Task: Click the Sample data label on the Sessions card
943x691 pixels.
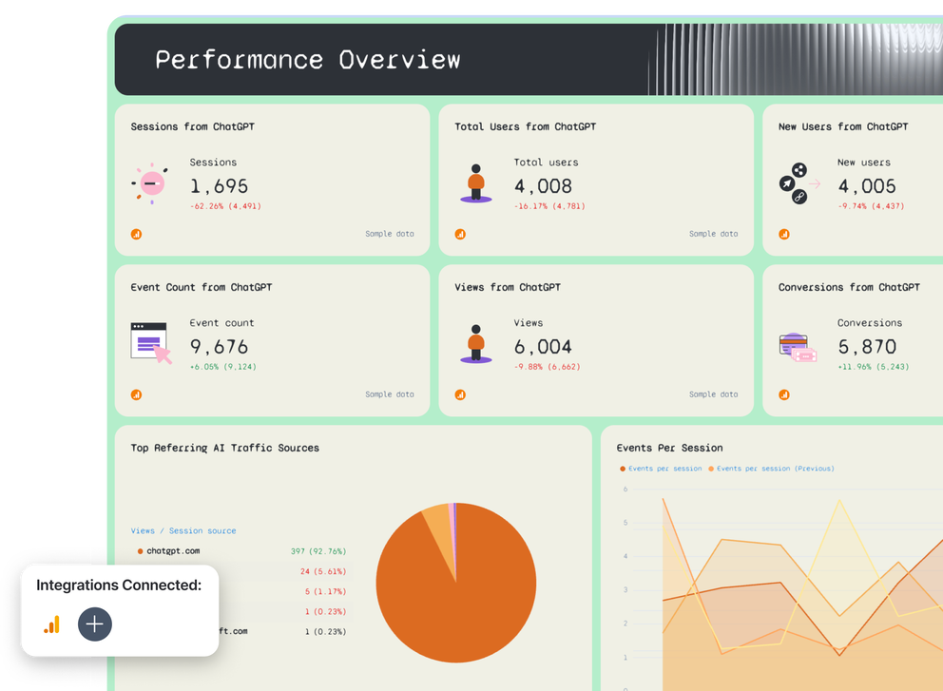Action: [x=389, y=233]
